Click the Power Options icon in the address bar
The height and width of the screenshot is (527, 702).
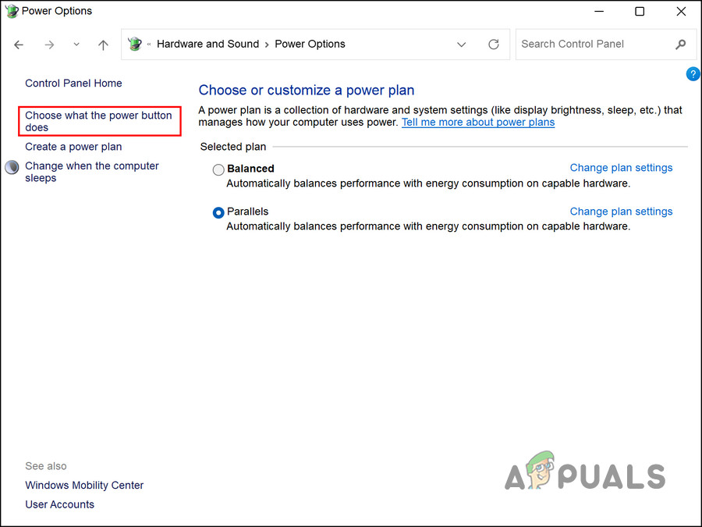point(135,44)
